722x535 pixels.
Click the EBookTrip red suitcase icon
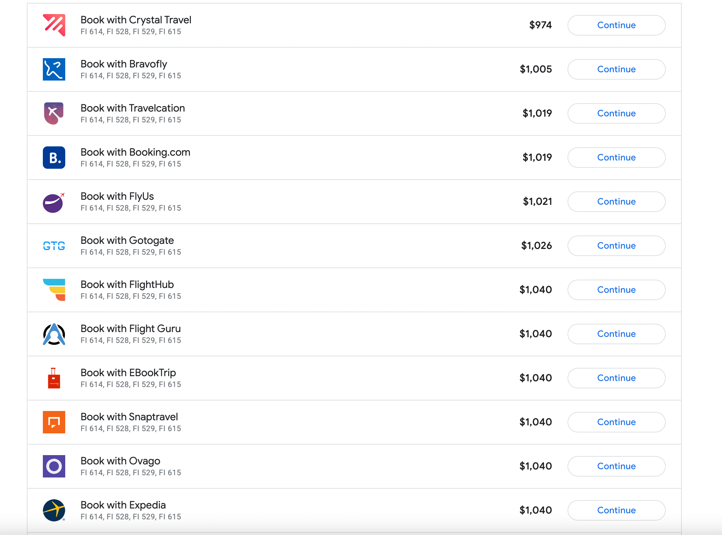[x=54, y=378]
